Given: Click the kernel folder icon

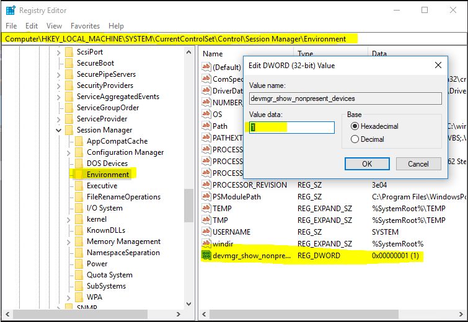Looking at the screenshot, I should 79,219.
